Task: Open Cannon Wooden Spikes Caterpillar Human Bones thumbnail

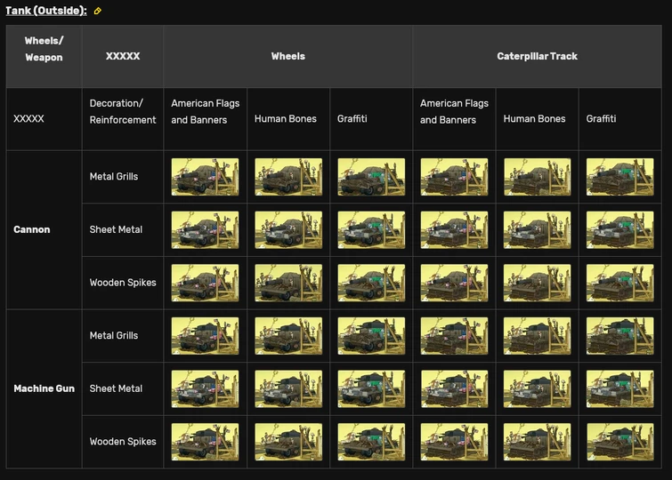Action: (538, 283)
